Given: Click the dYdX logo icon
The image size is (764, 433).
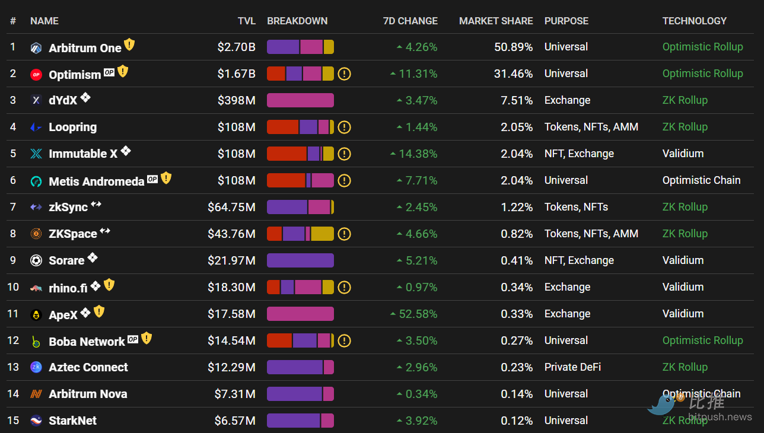Looking at the screenshot, I should 36,101.
